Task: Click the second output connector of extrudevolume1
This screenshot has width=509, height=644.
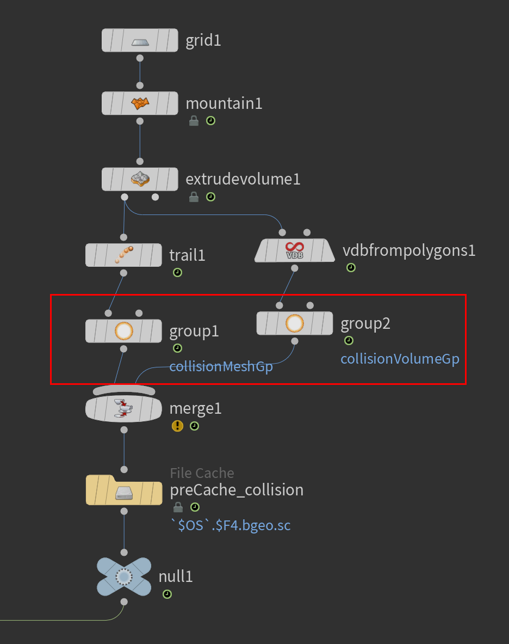Action: pyautogui.click(x=155, y=197)
